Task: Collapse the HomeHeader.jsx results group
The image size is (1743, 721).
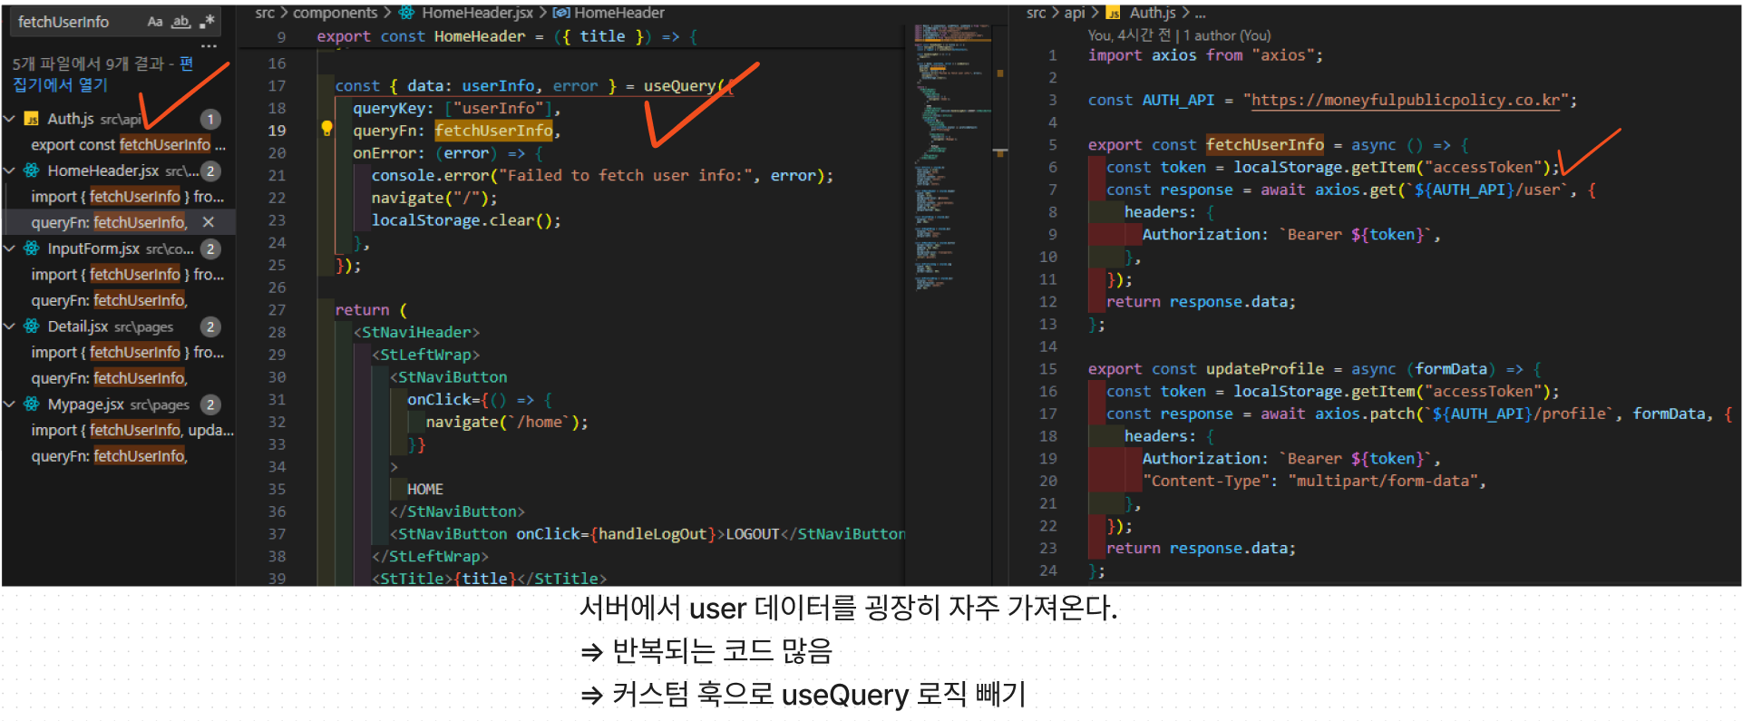Action: tap(9, 171)
